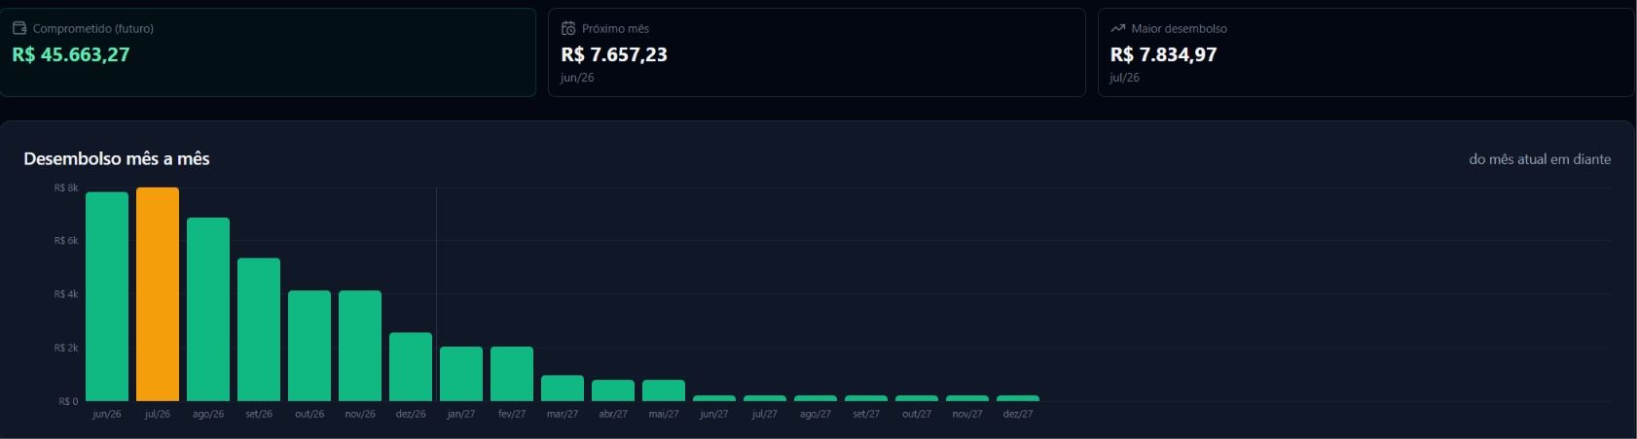Click the calendar icon beside Próximo mês

[x=568, y=28]
